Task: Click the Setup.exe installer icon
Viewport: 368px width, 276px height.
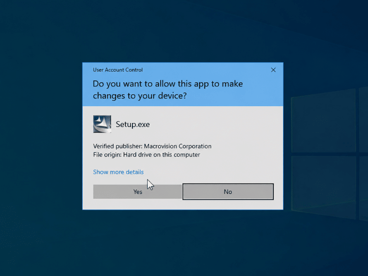Action: [x=102, y=124]
